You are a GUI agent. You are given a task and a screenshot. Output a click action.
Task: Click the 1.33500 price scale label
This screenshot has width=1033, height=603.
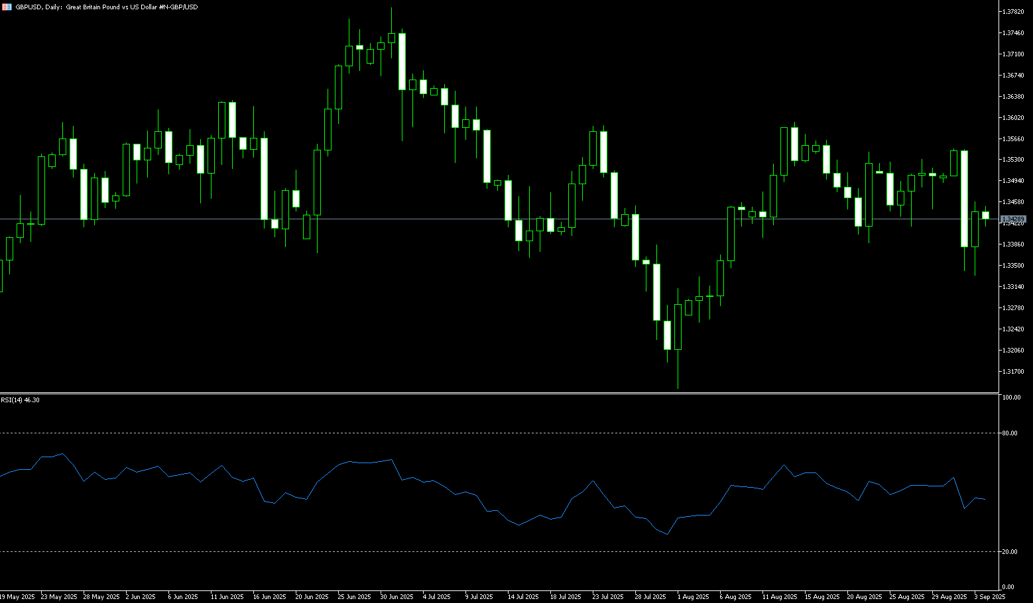click(x=1013, y=266)
